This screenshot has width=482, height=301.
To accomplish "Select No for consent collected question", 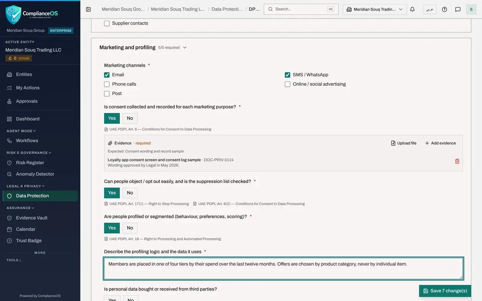I will 130,118.
